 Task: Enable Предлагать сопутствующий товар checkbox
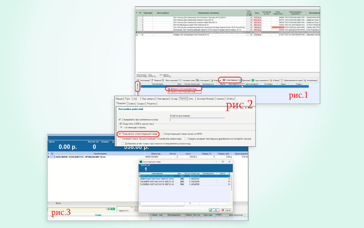click(120, 134)
